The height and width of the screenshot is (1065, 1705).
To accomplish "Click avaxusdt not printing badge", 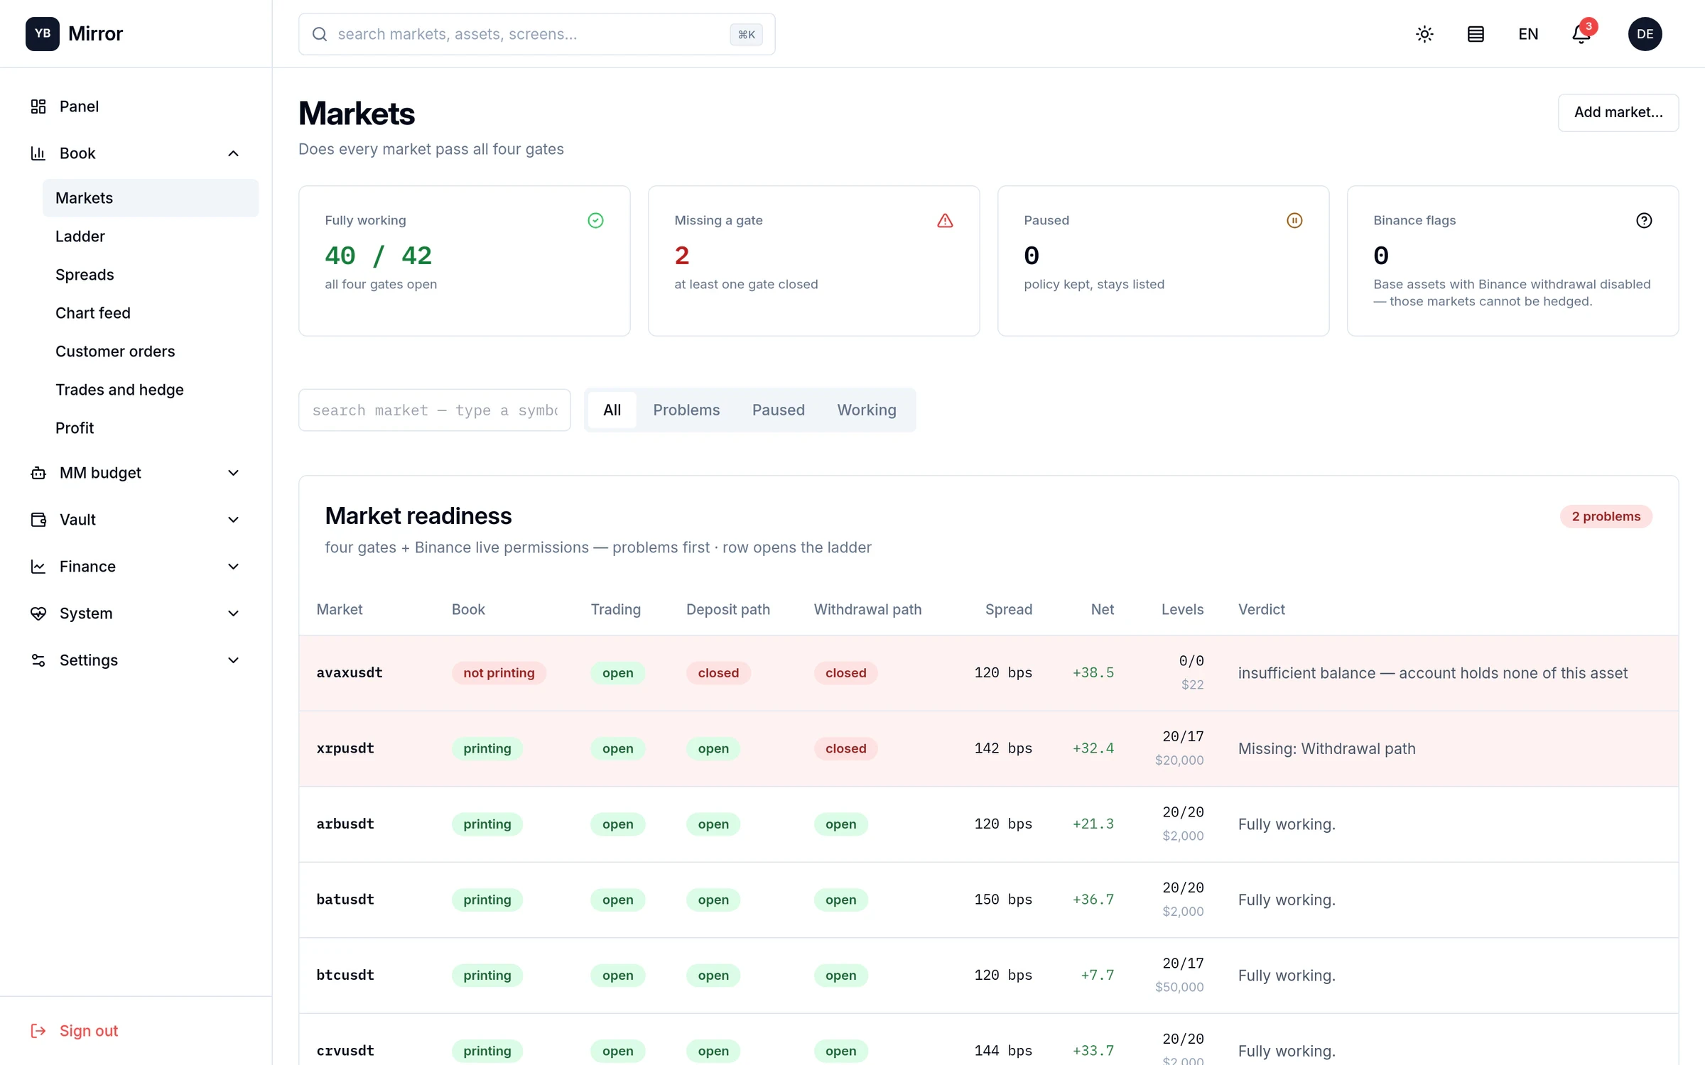I will (x=499, y=673).
